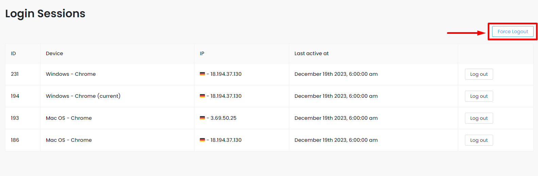Select the Last active at column header
The height and width of the screenshot is (176, 538).
pos(311,53)
